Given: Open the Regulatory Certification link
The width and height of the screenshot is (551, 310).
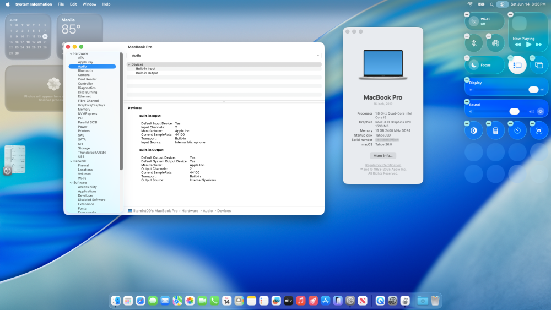Looking at the screenshot, I should pyautogui.click(x=383, y=165).
